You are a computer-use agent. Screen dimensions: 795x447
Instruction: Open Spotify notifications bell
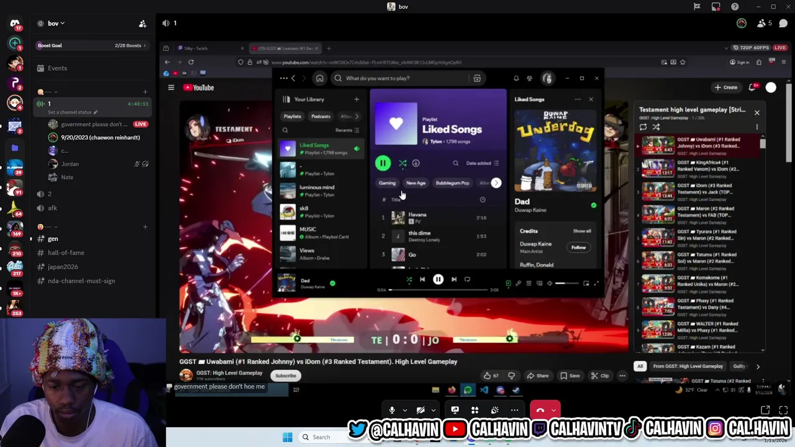[516, 78]
